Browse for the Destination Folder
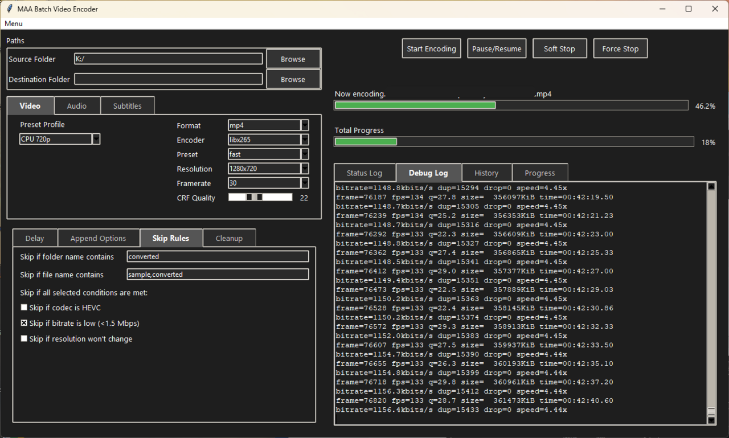This screenshot has width=729, height=438. point(293,79)
